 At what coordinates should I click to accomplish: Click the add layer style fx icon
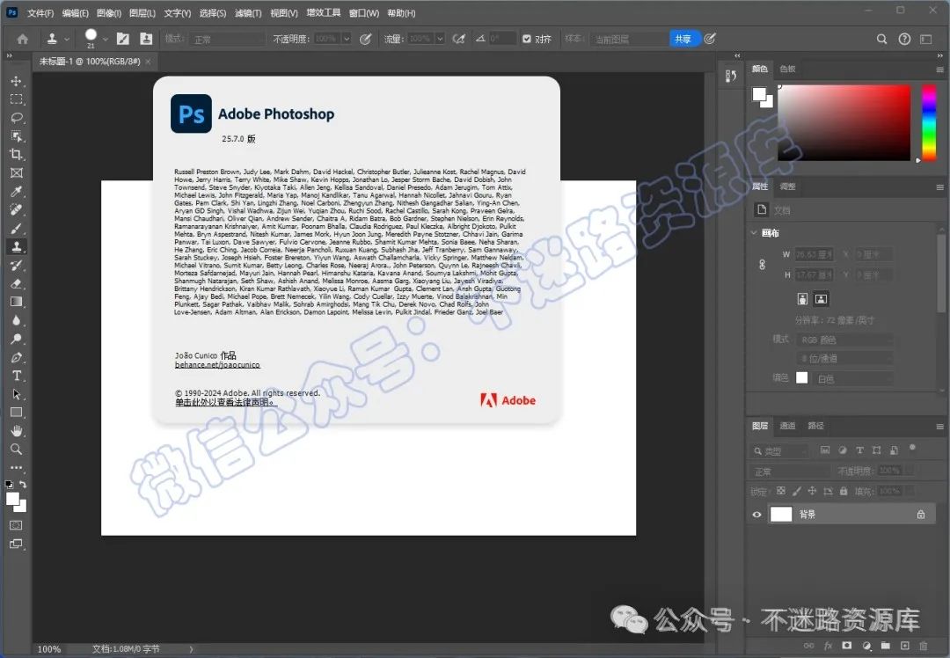(828, 646)
